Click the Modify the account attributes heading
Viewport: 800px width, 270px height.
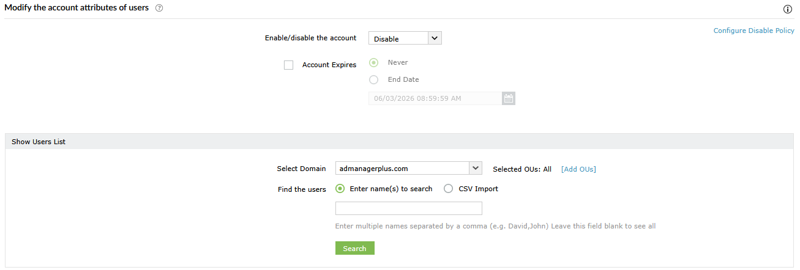(77, 7)
